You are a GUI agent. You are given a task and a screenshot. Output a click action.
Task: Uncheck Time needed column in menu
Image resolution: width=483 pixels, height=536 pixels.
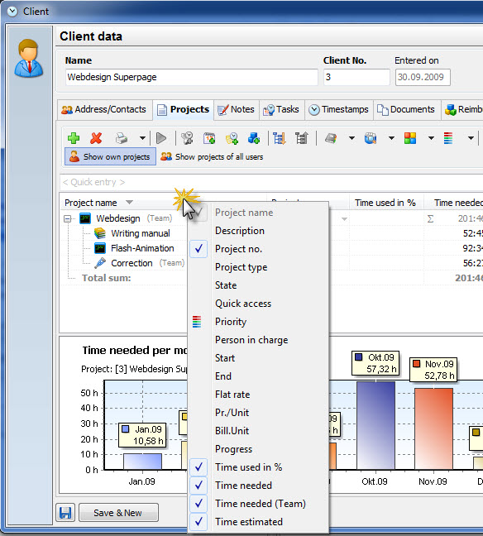tap(259, 486)
